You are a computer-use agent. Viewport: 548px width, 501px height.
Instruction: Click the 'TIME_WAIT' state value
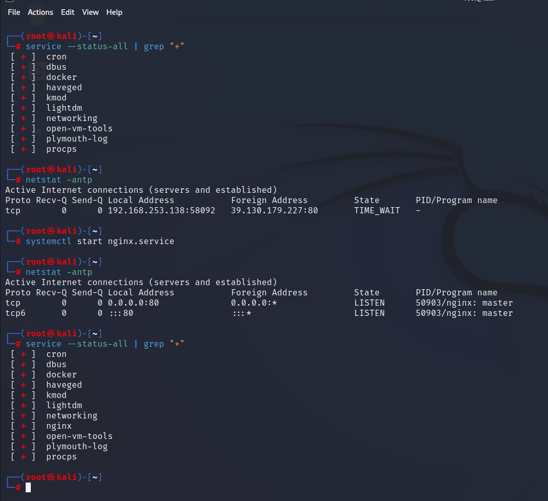pyautogui.click(x=377, y=211)
